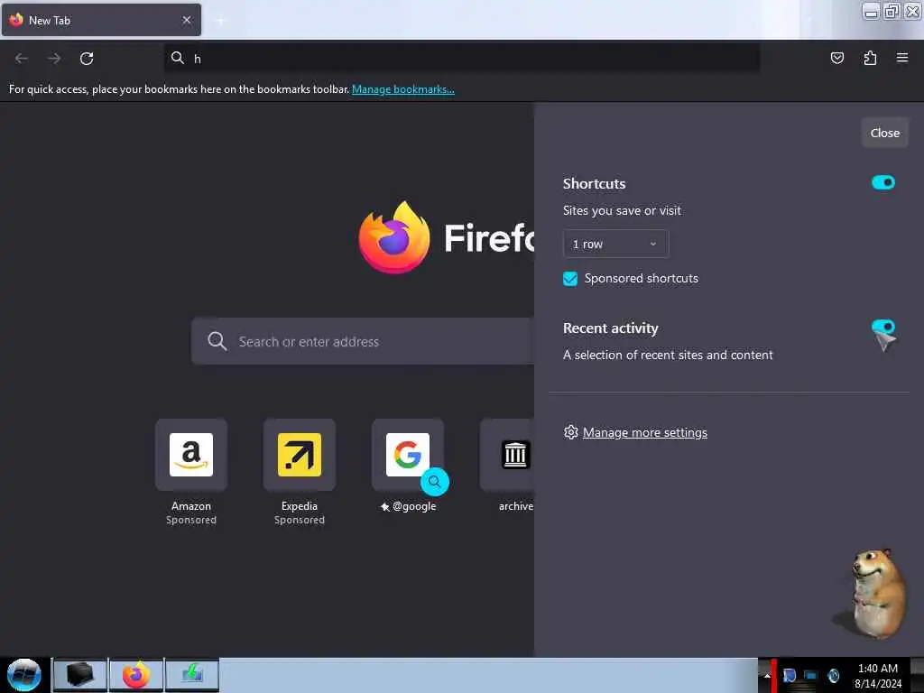
Task: Uncheck Sponsored shortcuts checkbox
Action: (x=570, y=278)
